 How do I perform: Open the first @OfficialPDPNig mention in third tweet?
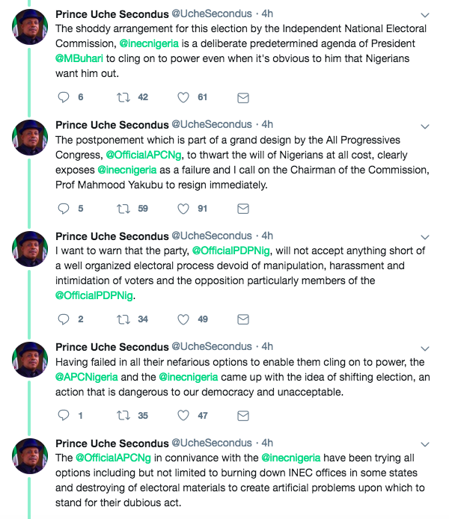(x=230, y=251)
